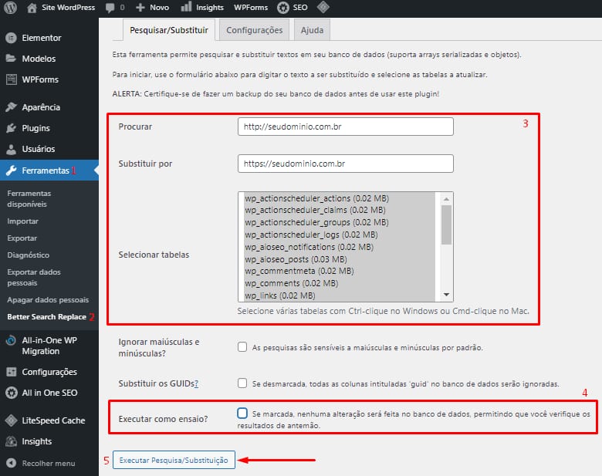Screen dimensions: 602x476
Task: Click the Site WordPress link
Action: click(x=68, y=7)
